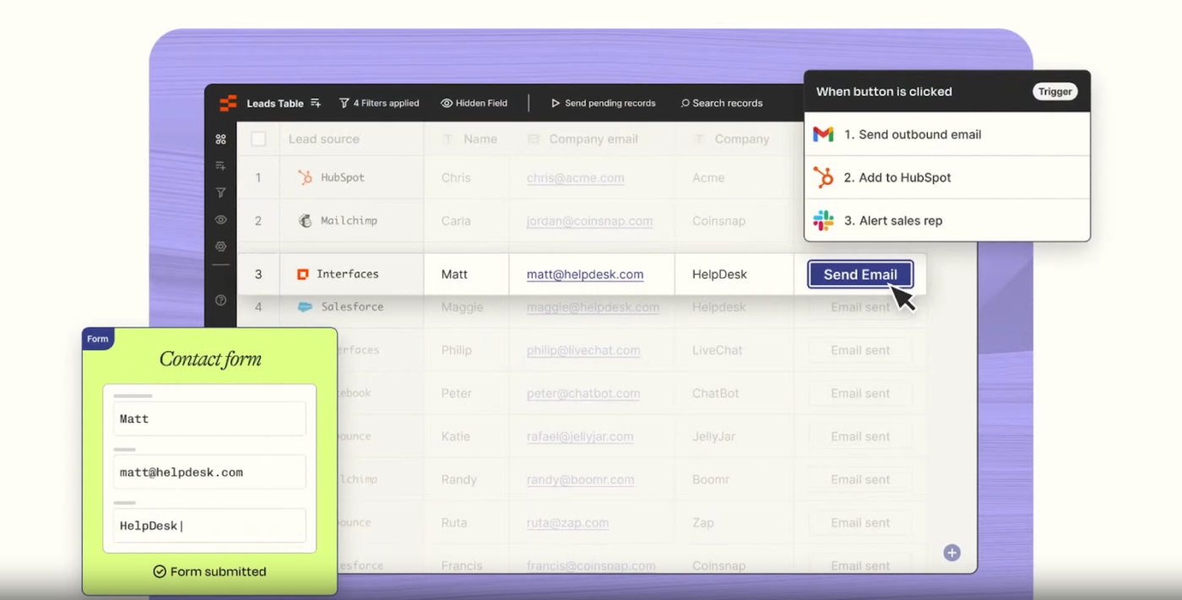Click the HelpDesk company cell in row 3
Image resolution: width=1182 pixels, height=600 pixels.
(x=735, y=274)
